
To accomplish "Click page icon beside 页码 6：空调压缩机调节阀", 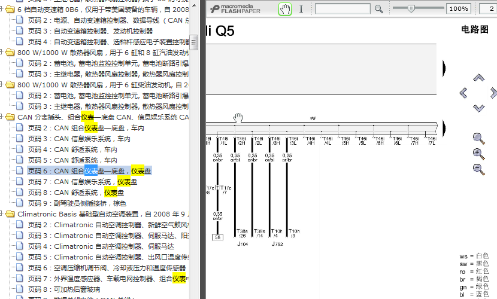I will click(x=20, y=267).
